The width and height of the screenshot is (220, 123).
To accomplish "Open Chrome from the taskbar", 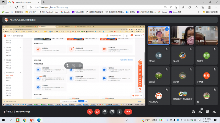I will [25, 120].
